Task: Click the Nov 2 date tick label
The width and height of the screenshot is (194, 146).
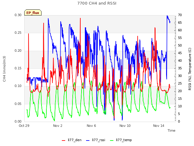Action: pyautogui.click(x=58, y=126)
